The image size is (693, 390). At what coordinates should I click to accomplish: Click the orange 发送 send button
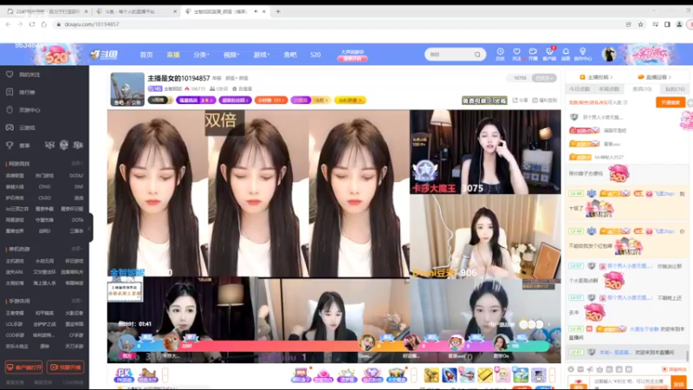click(679, 383)
